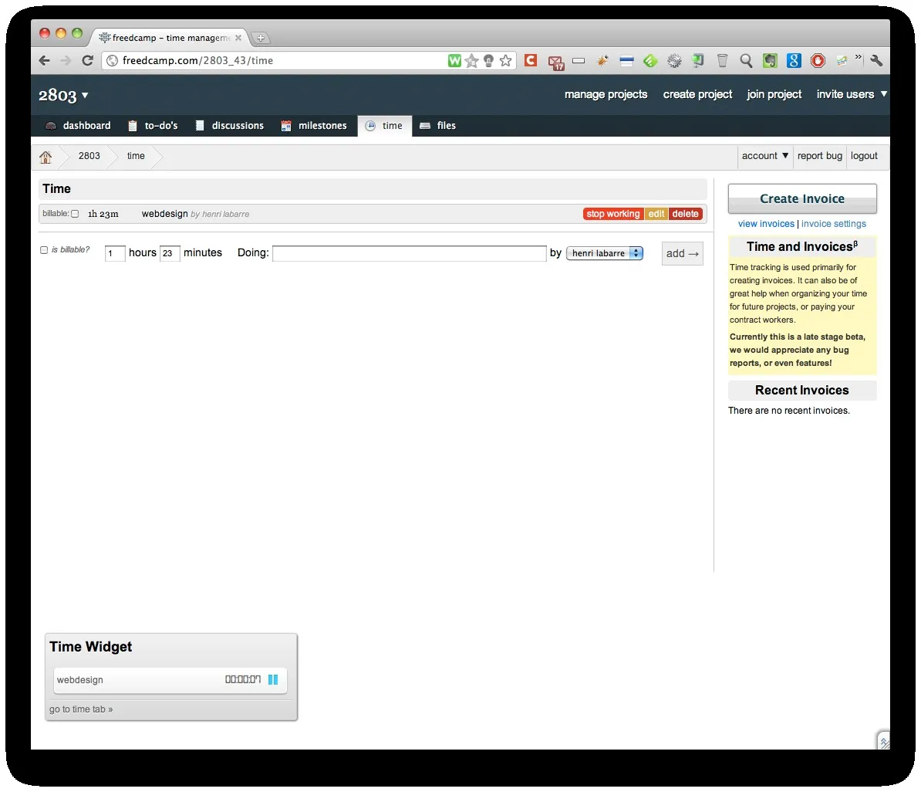The image size is (921, 792).
Task: Pause the webdesign timer in Time Widget
Action: point(273,679)
